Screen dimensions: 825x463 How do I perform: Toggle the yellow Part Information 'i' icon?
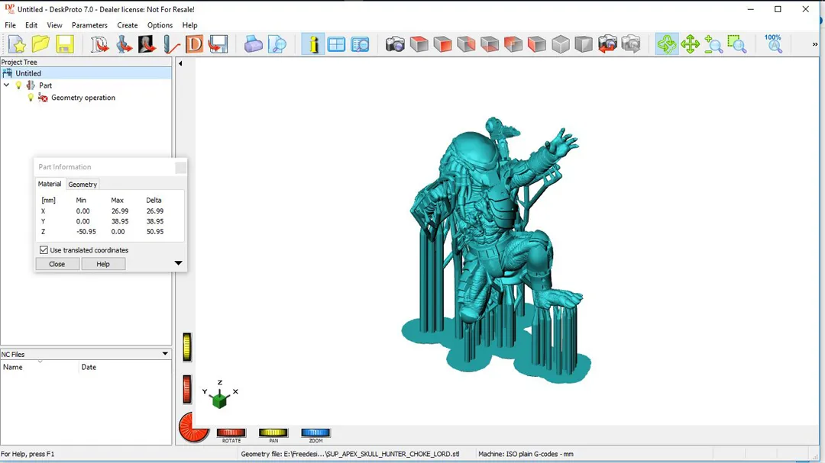(313, 44)
